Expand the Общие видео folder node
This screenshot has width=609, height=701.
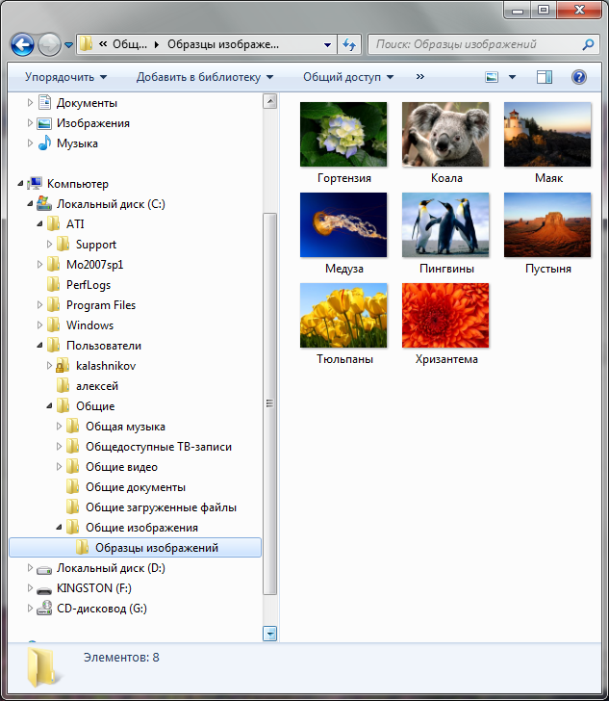[59, 467]
